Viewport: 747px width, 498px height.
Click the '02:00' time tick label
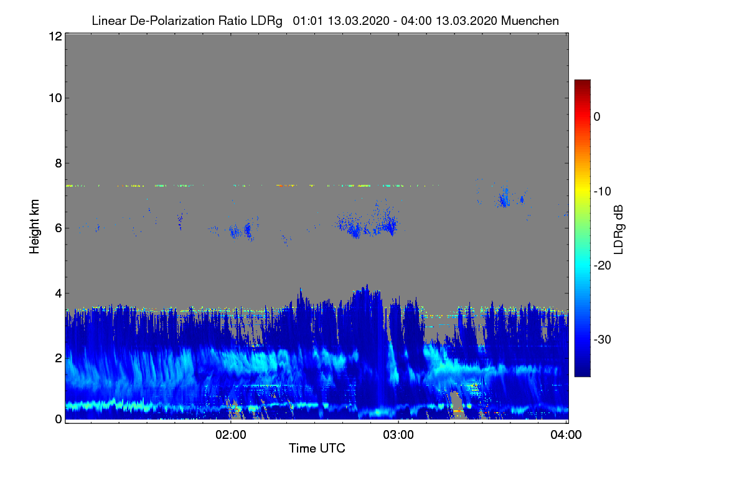[x=230, y=435]
